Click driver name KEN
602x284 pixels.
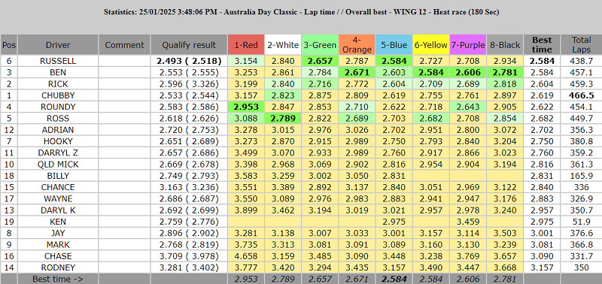pos(58,222)
